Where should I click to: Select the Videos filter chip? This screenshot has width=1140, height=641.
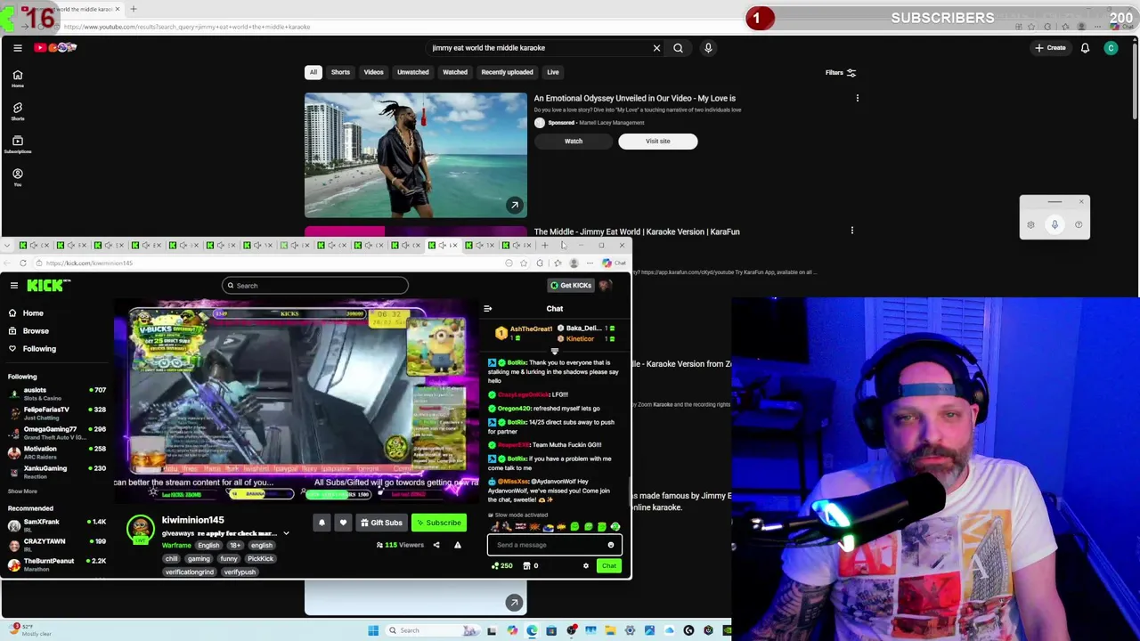coord(373,72)
